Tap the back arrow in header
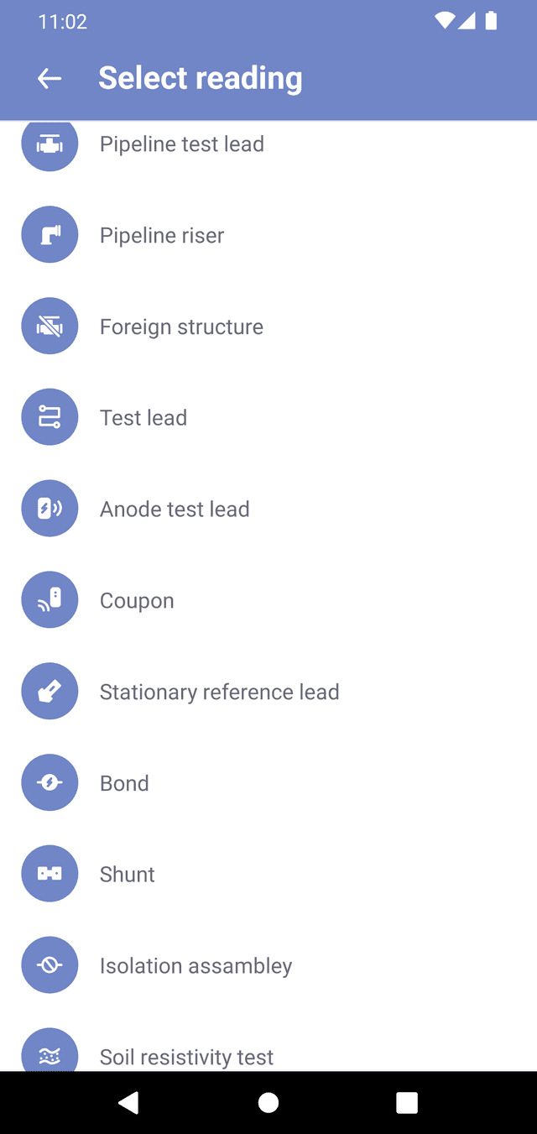This screenshot has width=537, height=1134. pos(50,78)
